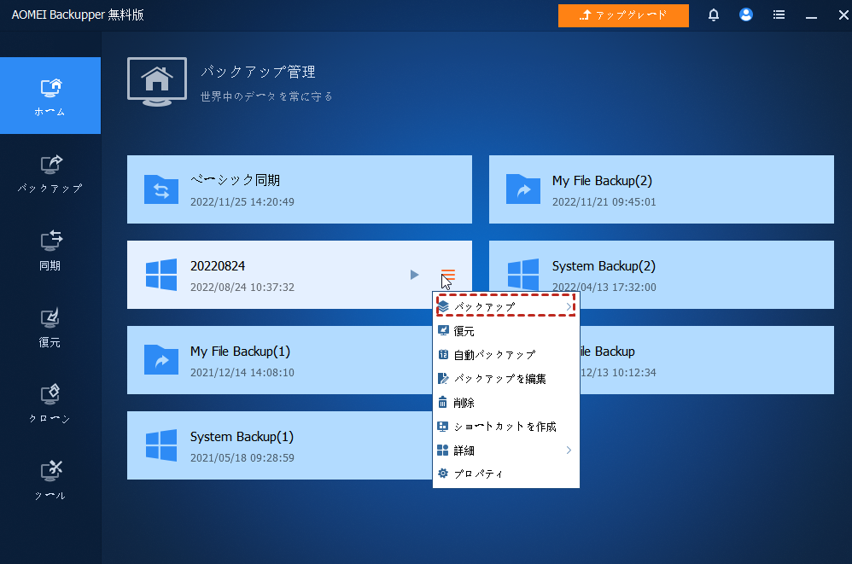852x564 pixels.
Task: Select 削除 in the context menu
Action: [x=506, y=402]
